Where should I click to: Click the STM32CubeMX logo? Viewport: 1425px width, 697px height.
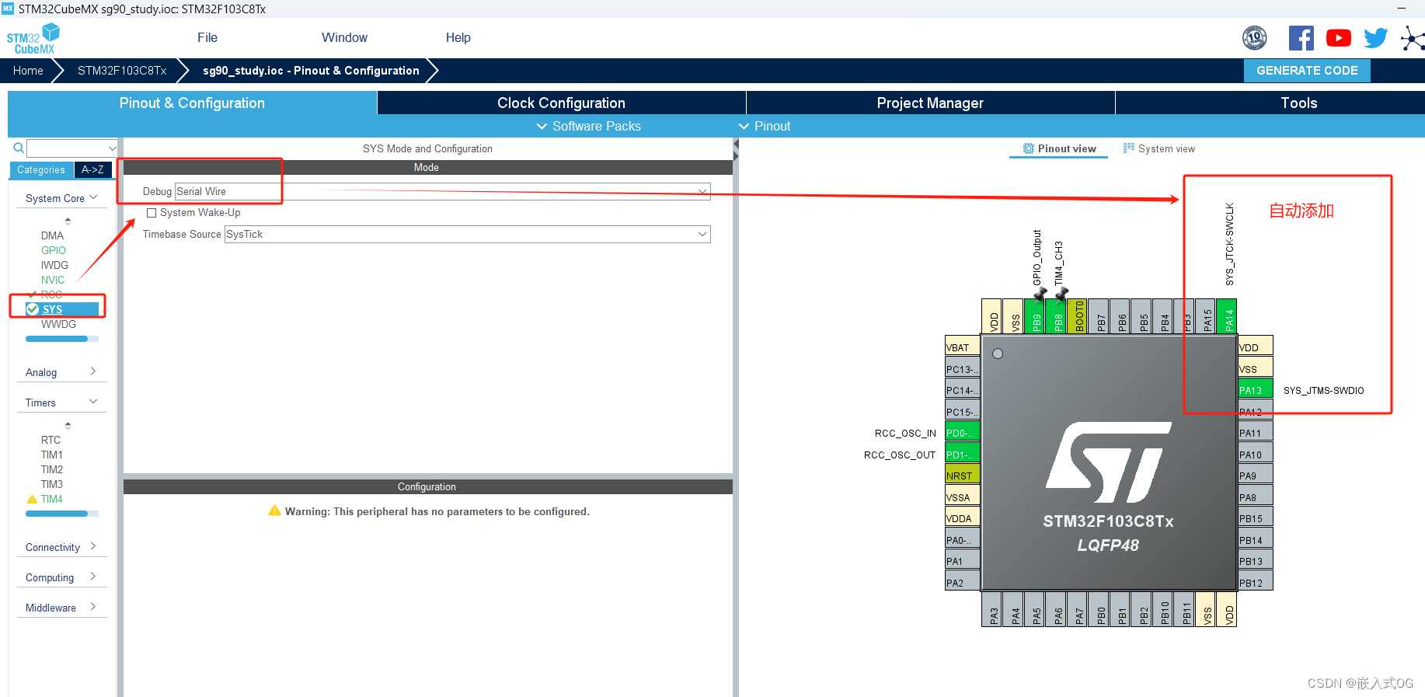coord(33,38)
